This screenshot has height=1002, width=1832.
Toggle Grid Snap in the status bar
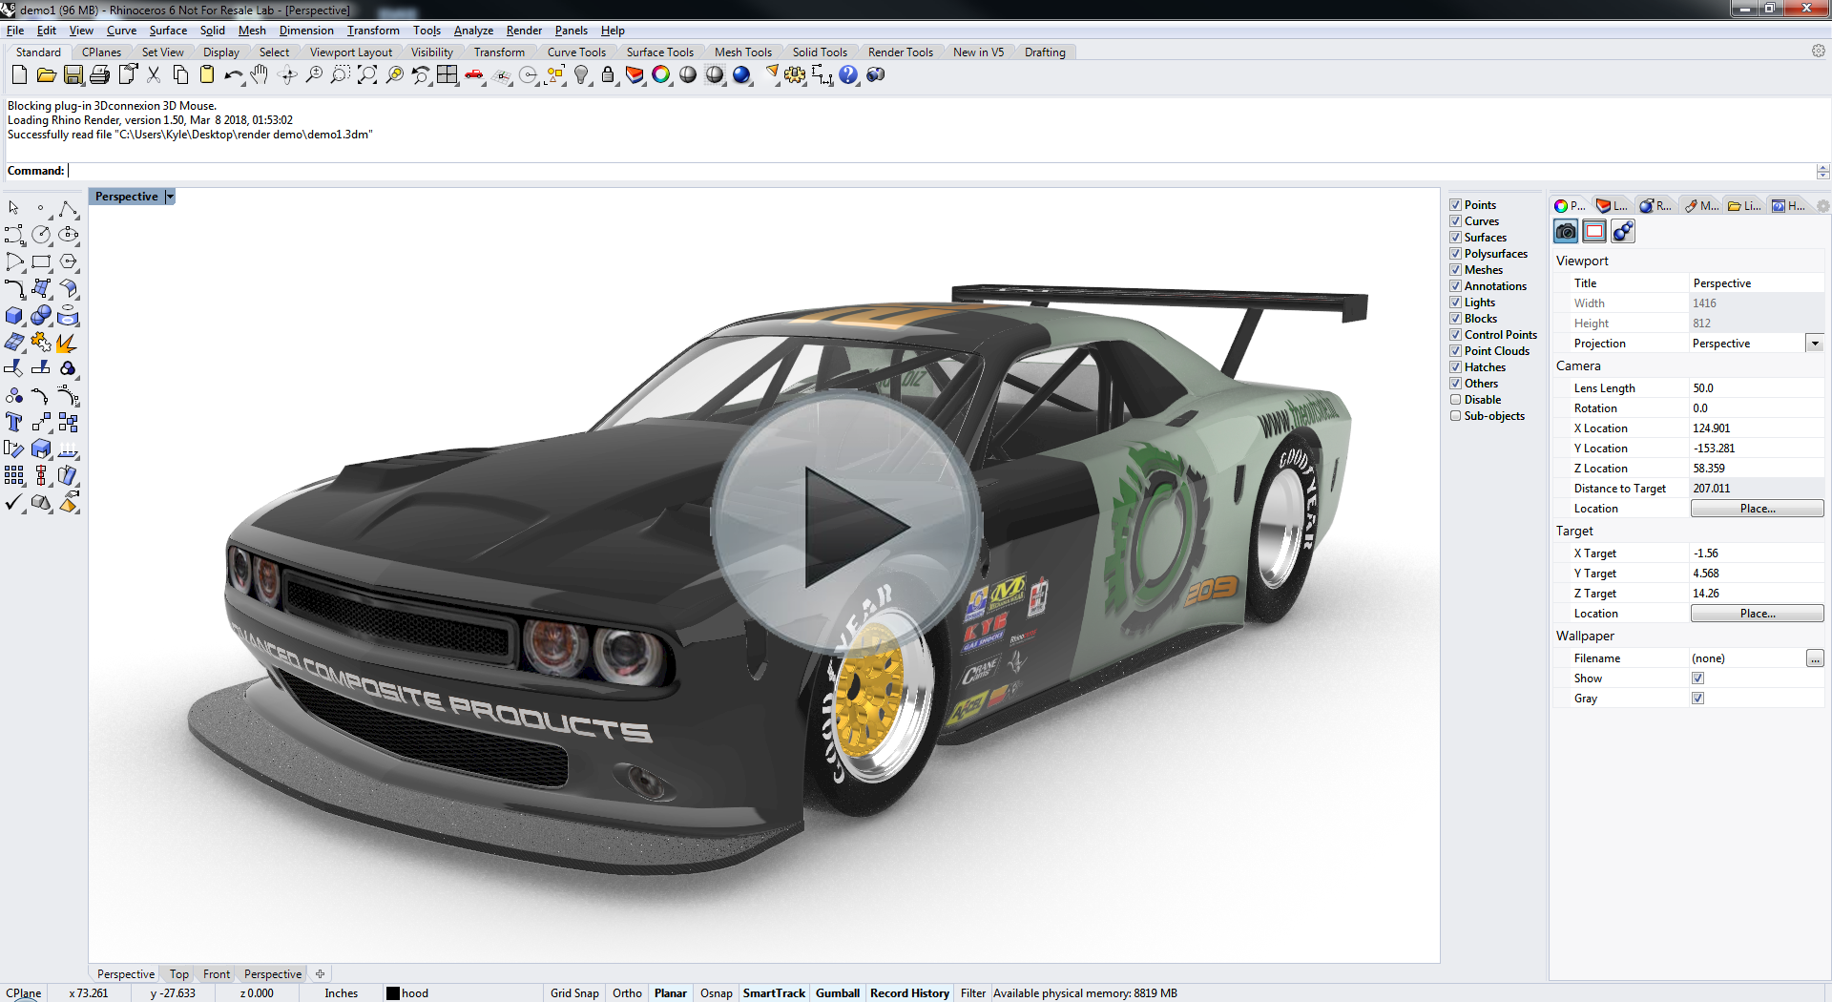(574, 993)
